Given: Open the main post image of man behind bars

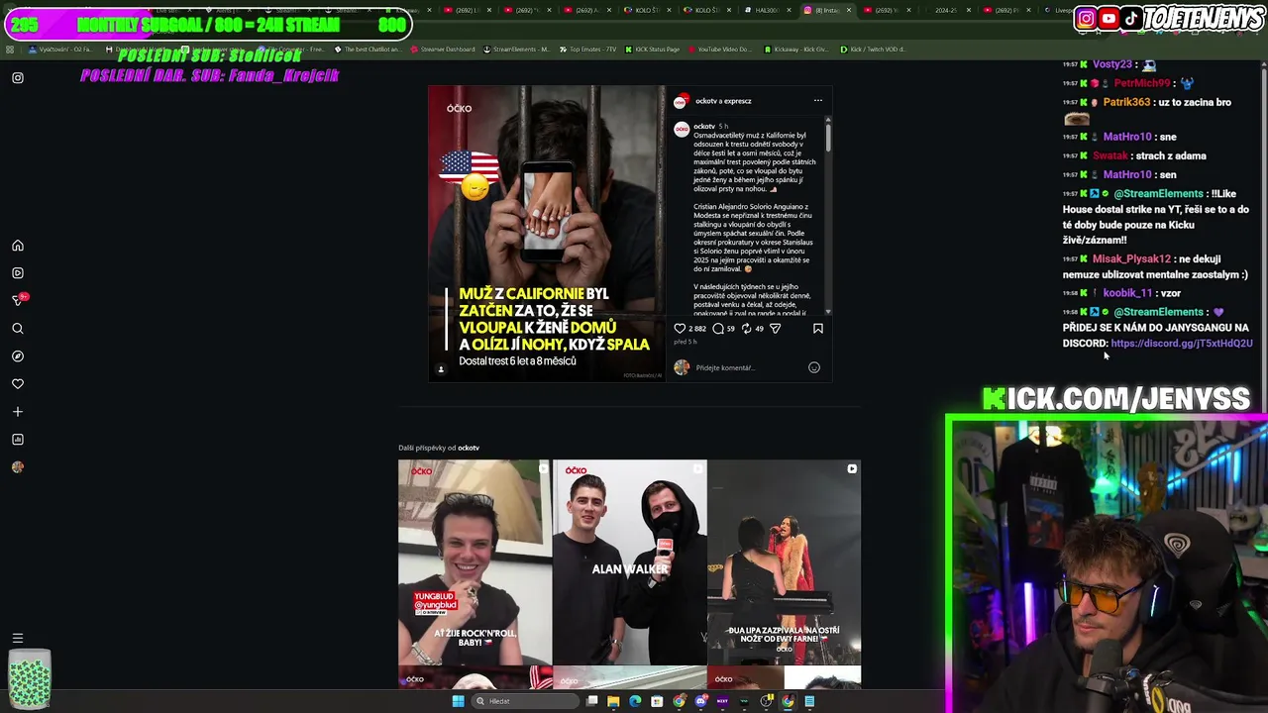Looking at the screenshot, I should click(548, 234).
